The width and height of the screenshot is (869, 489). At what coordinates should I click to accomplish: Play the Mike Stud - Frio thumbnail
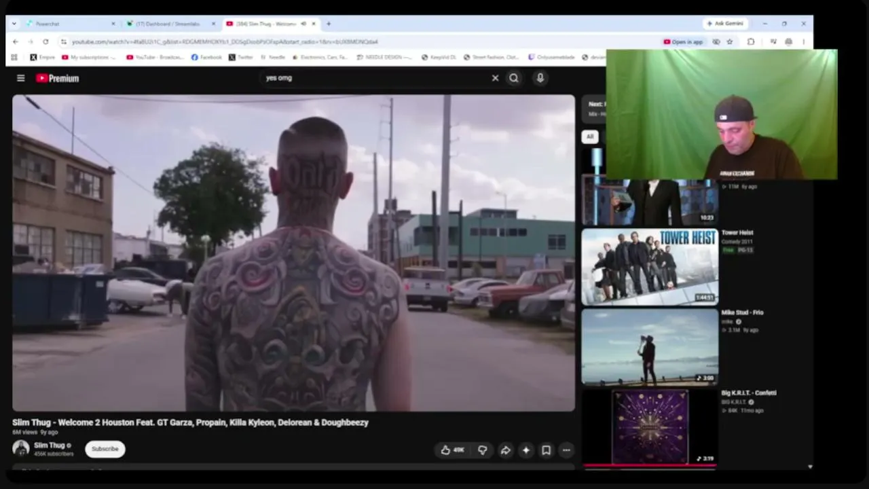click(650, 346)
